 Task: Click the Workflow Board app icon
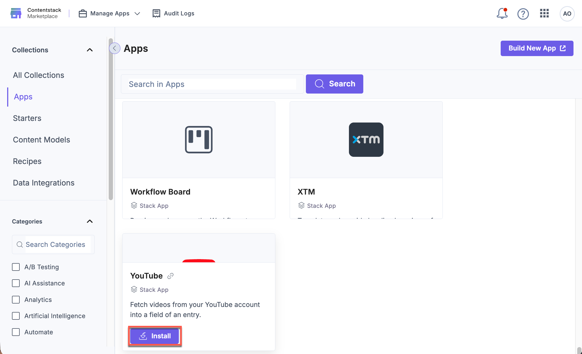199,140
